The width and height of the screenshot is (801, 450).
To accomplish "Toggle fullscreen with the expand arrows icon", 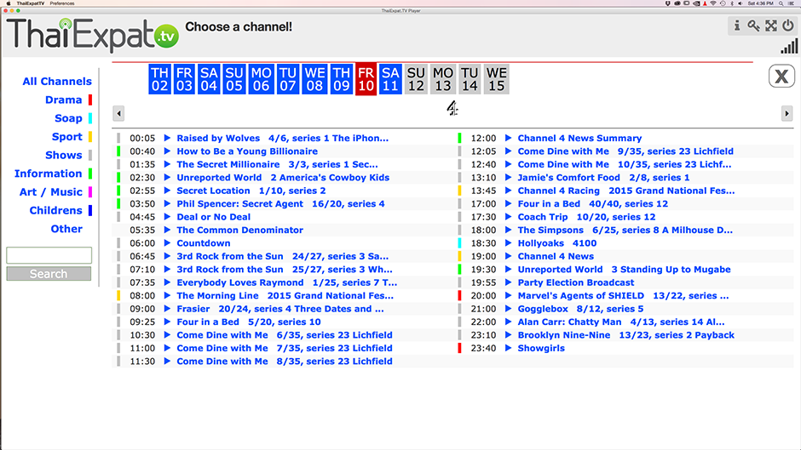I will [770, 26].
